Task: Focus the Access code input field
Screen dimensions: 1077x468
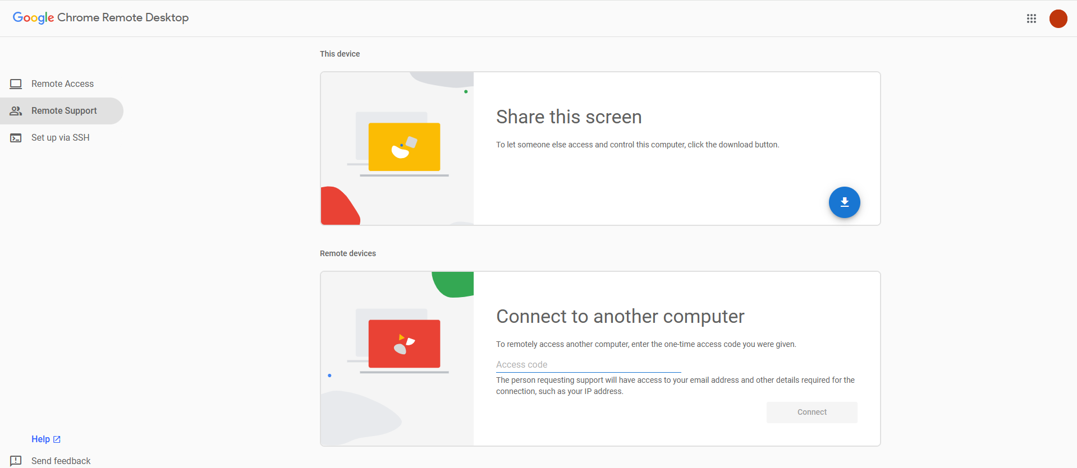Action: click(x=588, y=365)
